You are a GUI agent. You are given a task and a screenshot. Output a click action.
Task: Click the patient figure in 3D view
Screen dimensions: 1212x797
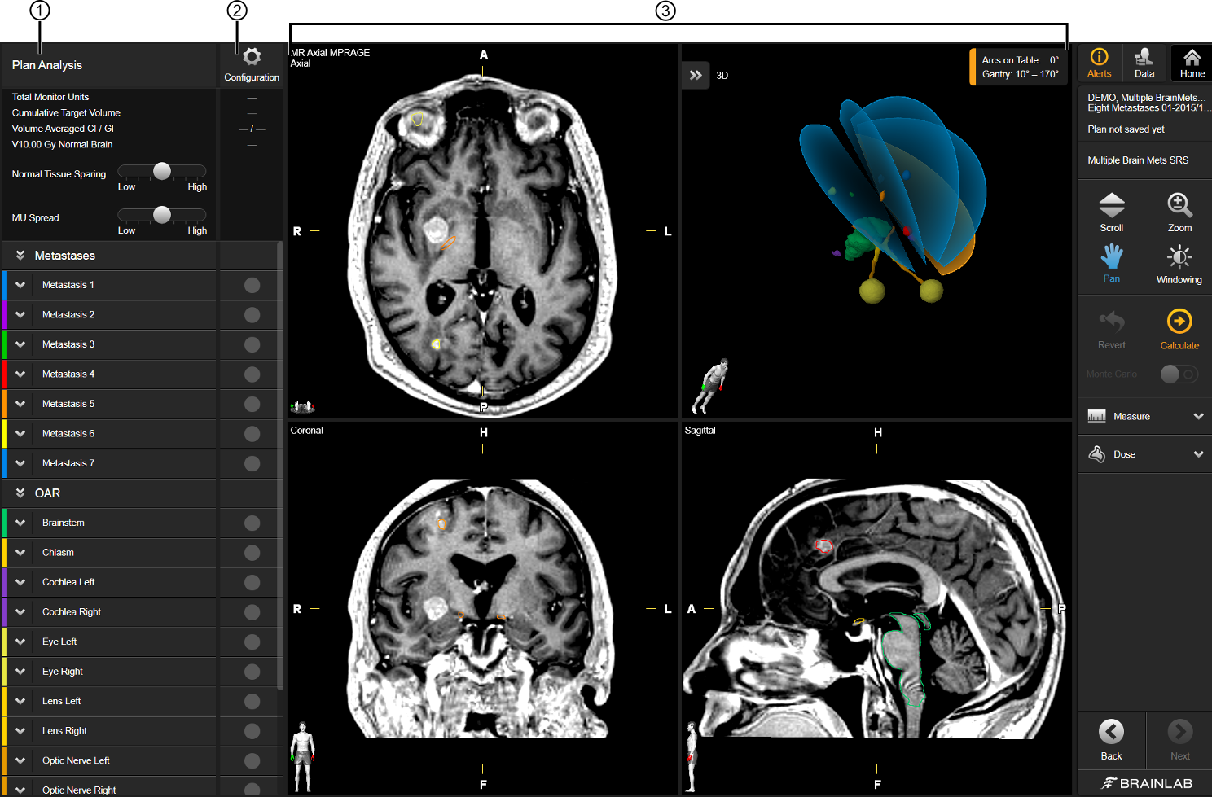click(710, 386)
